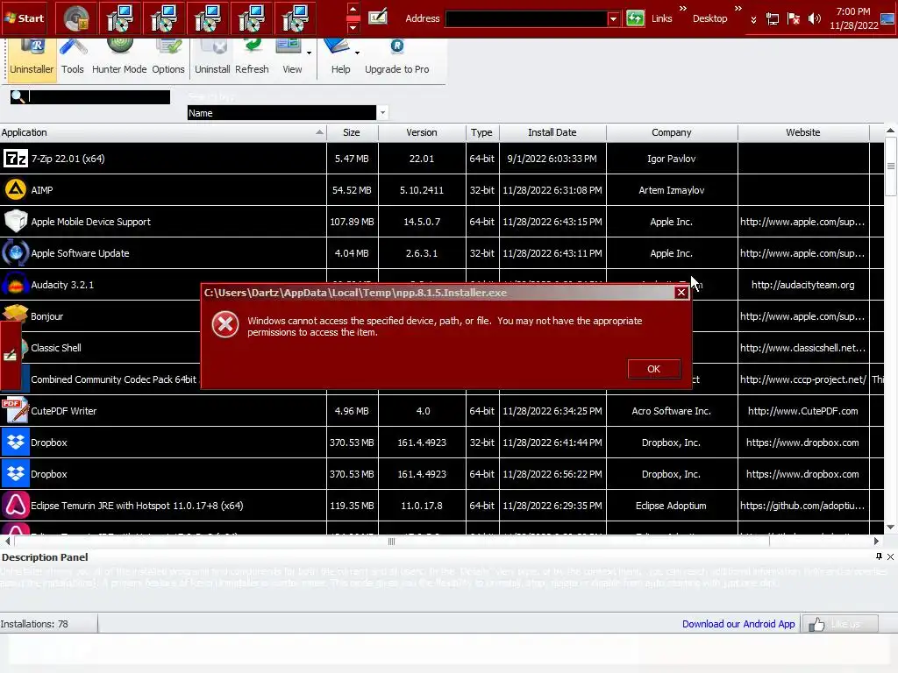This screenshot has height=673, width=898.
Task: Select the Uninstaller toolbar button
Action: click(x=32, y=60)
